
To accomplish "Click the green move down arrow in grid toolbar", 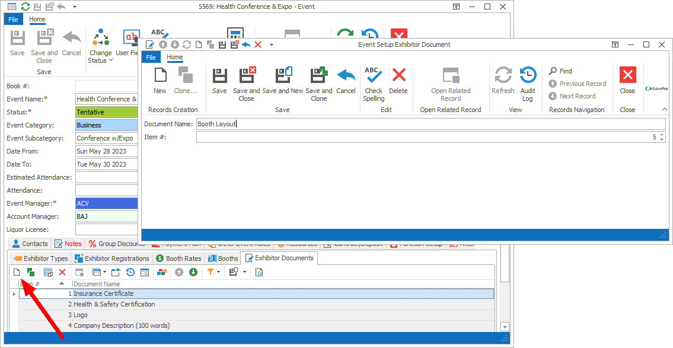I will click(193, 272).
